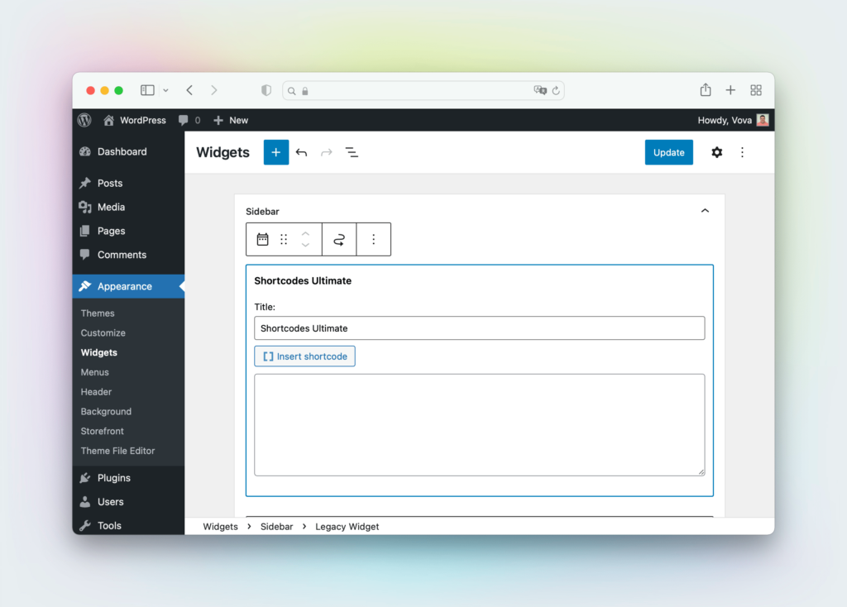Click the block inserter plus button
Viewport: 847px width, 607px height.
click(x=276, y=153)
